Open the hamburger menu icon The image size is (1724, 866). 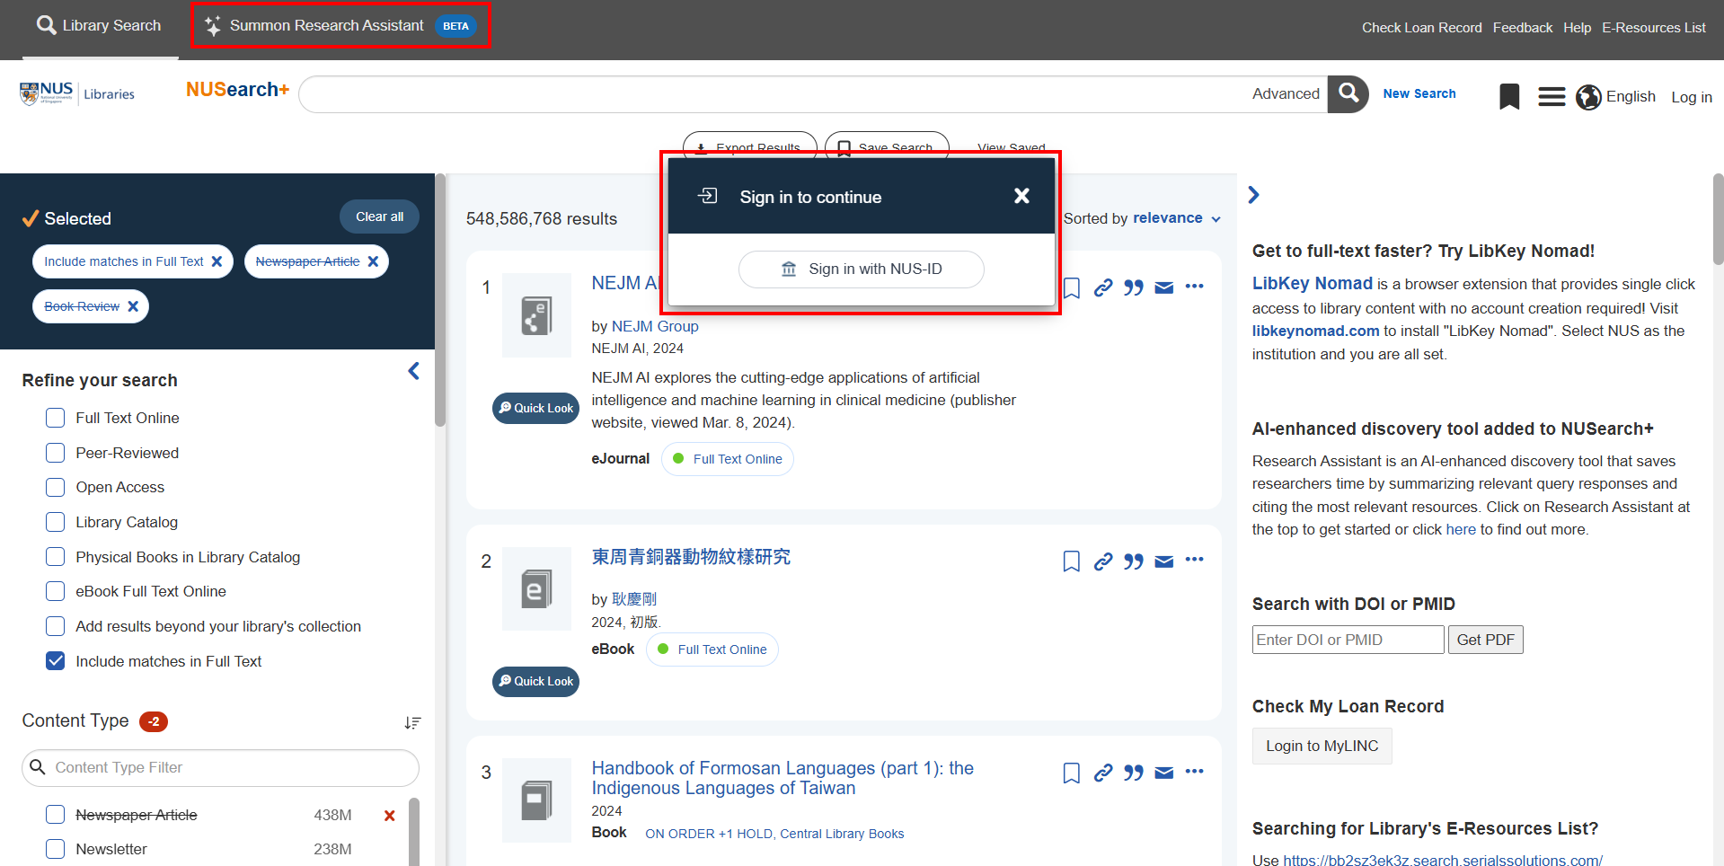pos(1552,96)
